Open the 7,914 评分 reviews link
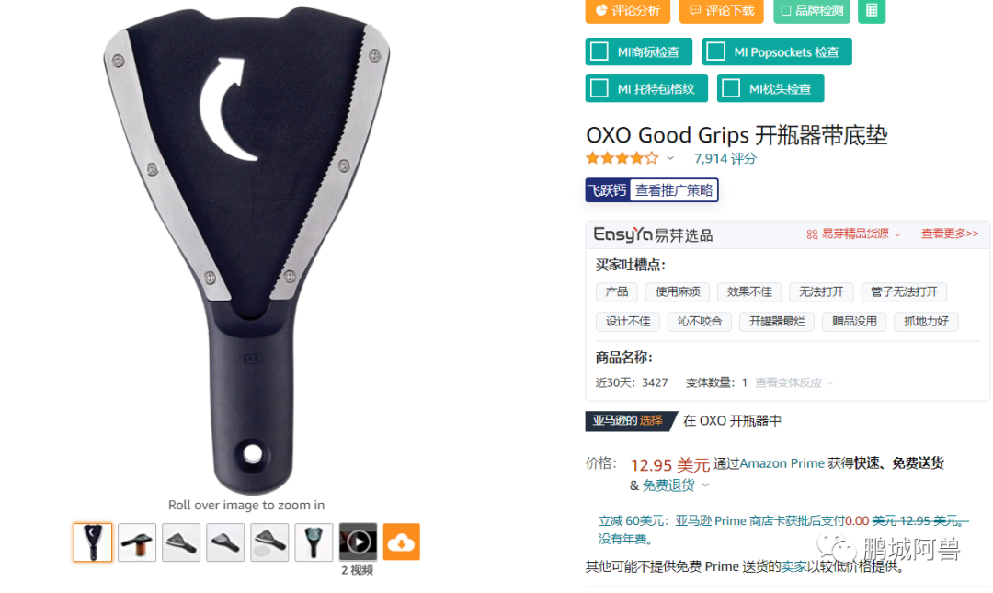Screen dimensions: 993x593 725,158
